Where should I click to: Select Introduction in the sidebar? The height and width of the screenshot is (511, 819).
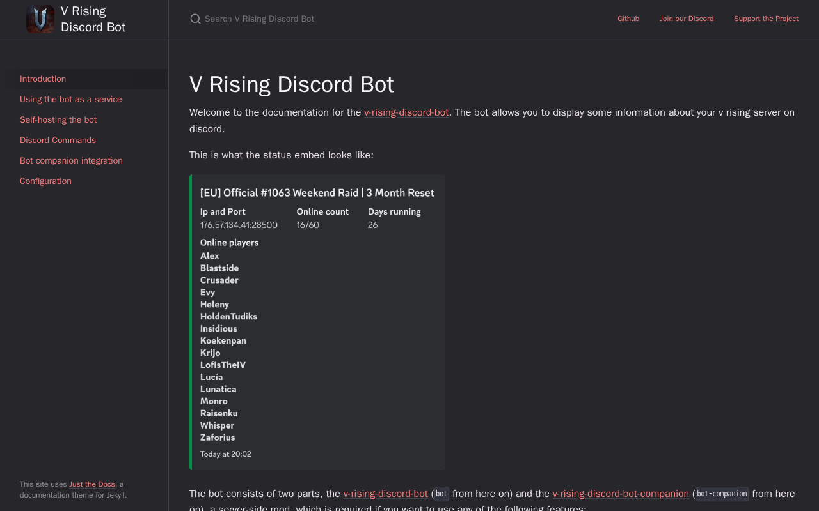click(x=84, y=79)
